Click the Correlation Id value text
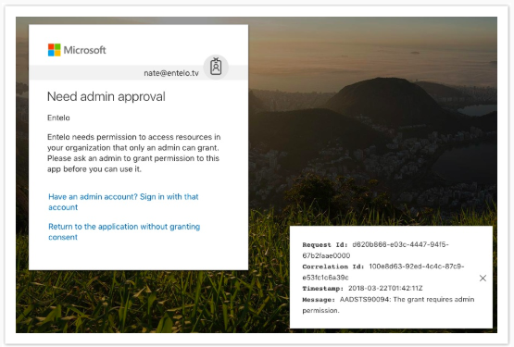This screenshot has width=514, height=347. pos(383,272)
